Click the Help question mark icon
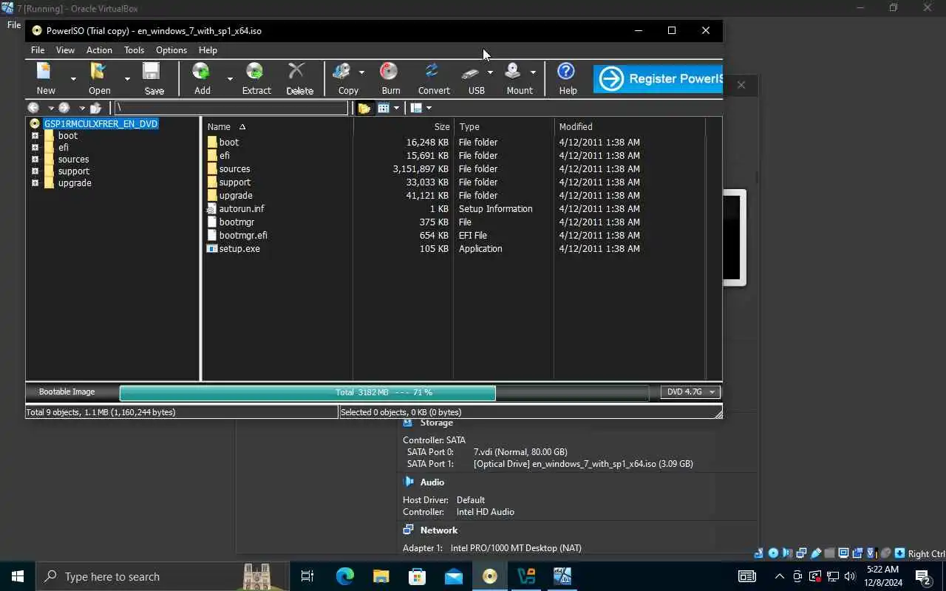The width and height of the screenshot is (946, 591). click(x=566, y=72)
